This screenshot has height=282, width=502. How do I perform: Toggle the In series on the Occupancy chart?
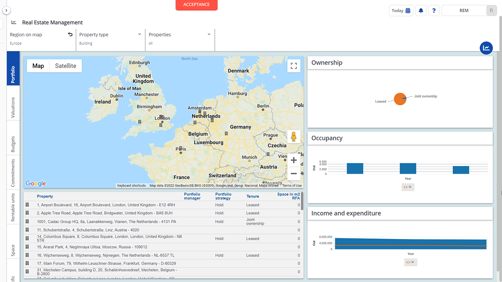(408, 187)
